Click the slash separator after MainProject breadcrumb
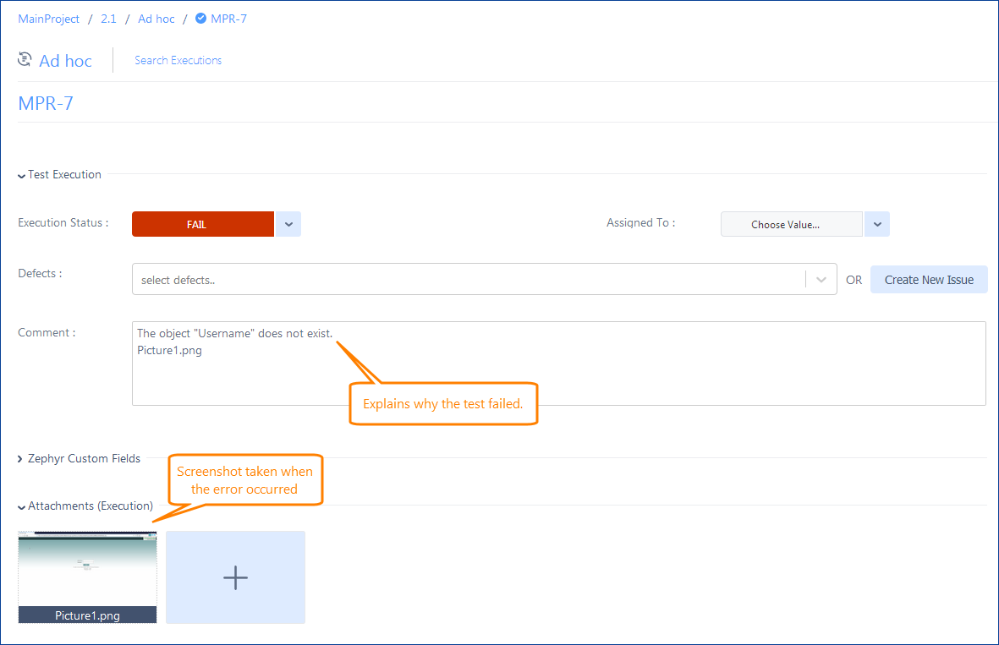The image size is (999, 645). [x=89, y=18]
